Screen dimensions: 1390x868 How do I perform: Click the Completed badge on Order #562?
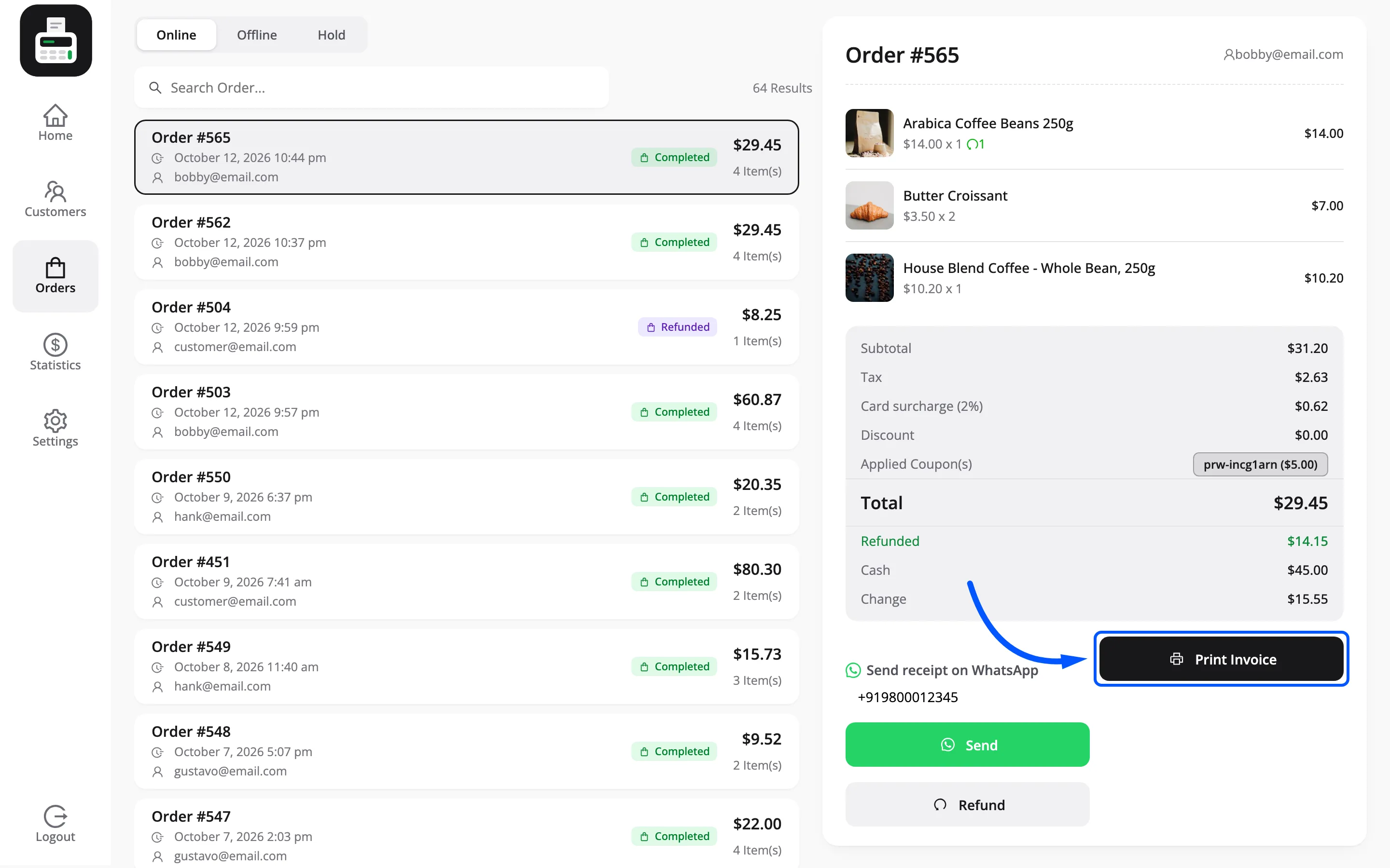[x=674, y=242]
